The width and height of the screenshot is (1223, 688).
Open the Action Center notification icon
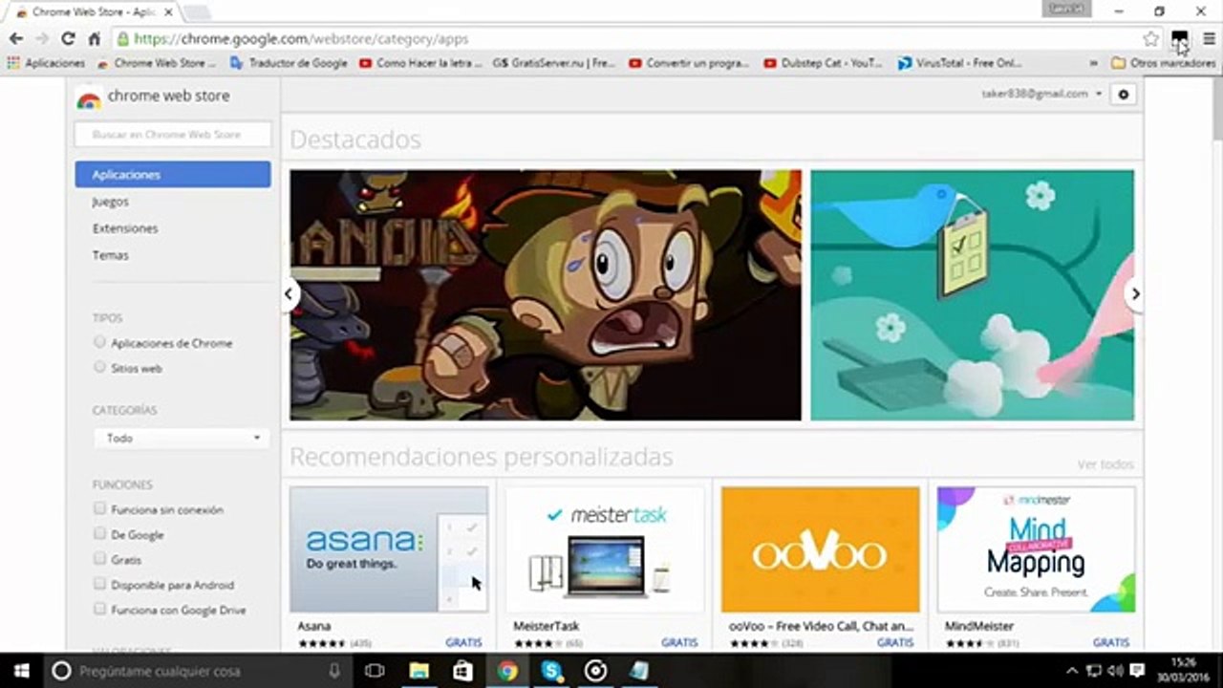[1135, 671]
